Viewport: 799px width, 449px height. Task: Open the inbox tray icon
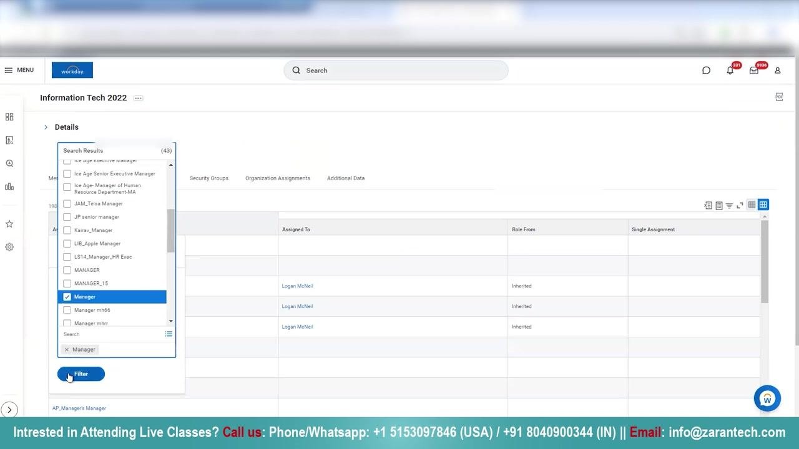[x=754, y=70]
